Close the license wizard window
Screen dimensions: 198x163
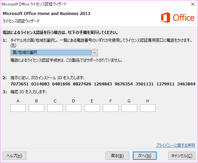point(193,4)
